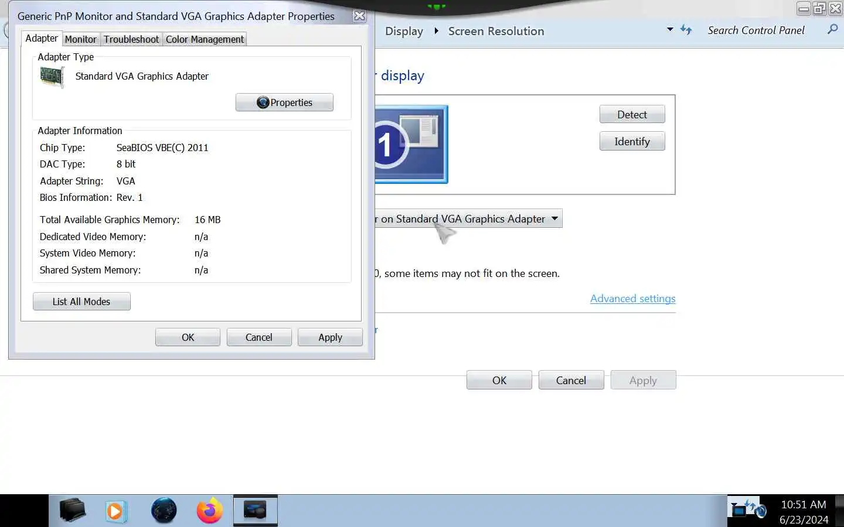The image size is (844, 527).
Task: Launch Windows Media Player from taskbar
Action: point(116,511)
